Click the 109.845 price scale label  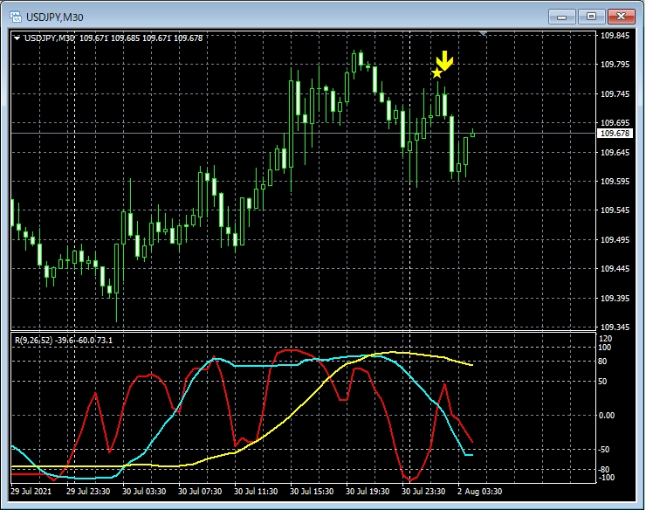[x=615, y=36]
